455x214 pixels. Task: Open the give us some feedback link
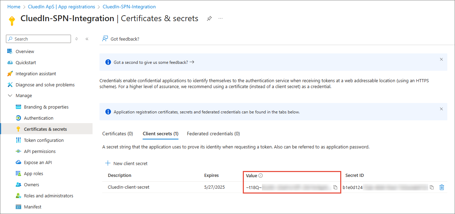pos(154,62)
